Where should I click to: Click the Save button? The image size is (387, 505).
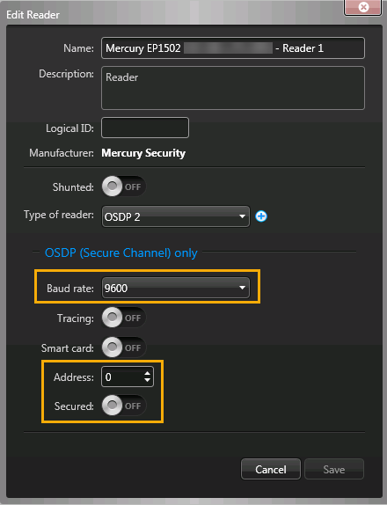coord(334,469)
